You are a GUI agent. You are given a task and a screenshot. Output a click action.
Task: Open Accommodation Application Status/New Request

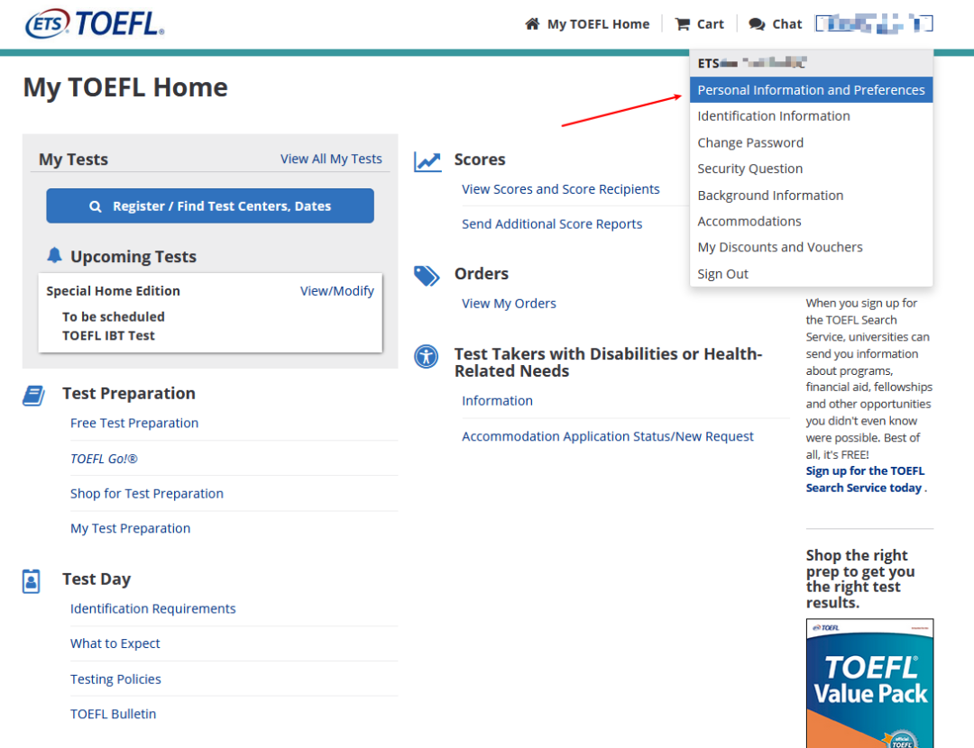(x=608, y=436)
